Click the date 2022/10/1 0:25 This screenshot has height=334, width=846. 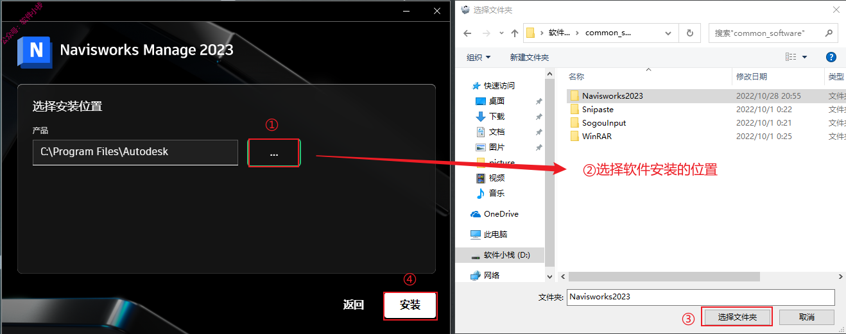click(764, 136)
